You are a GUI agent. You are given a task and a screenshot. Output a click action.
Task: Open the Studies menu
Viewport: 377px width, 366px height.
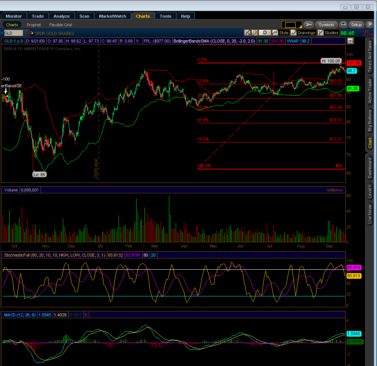click(x=328, y=33)
